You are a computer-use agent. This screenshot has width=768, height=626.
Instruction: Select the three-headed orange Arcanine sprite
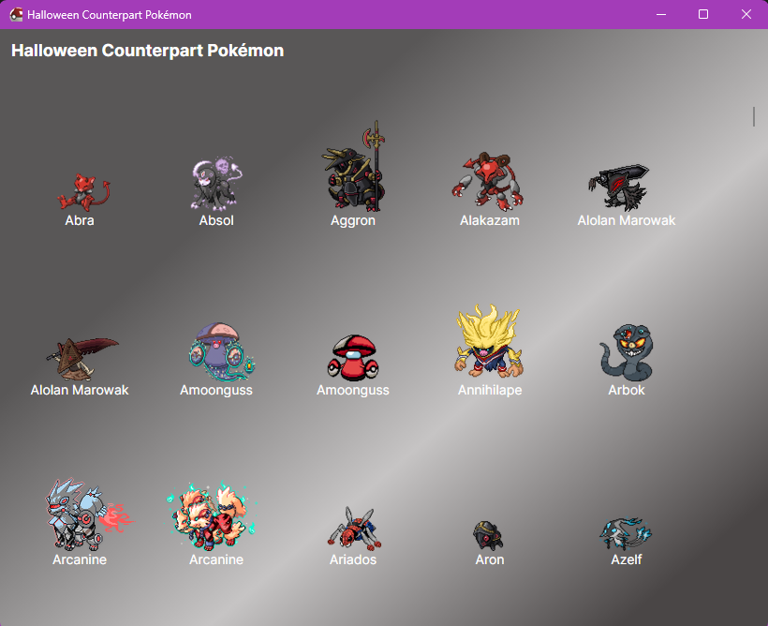pyautogui.click(x=211, y=515)
